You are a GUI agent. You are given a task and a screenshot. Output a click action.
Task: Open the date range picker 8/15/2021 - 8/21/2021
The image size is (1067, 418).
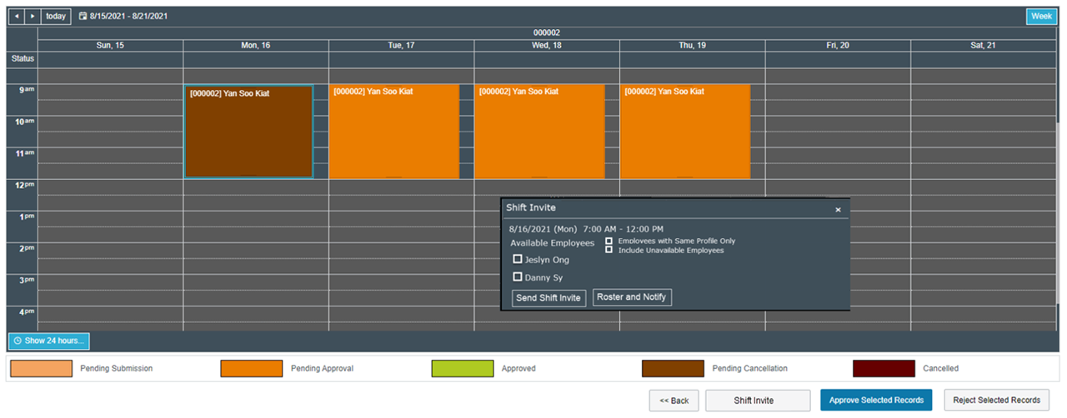124,16
